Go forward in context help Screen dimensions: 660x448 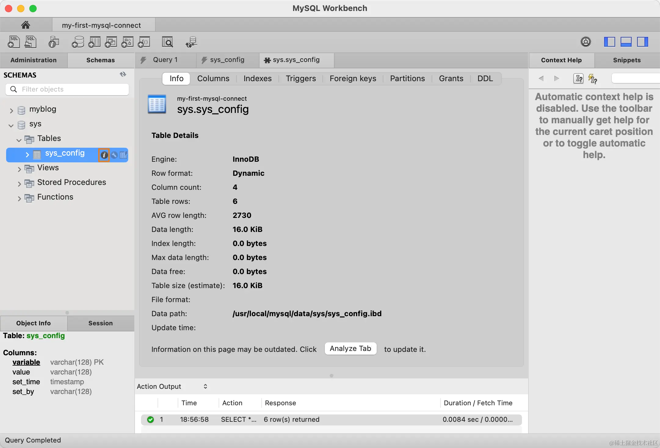click(x=557, y=78)
